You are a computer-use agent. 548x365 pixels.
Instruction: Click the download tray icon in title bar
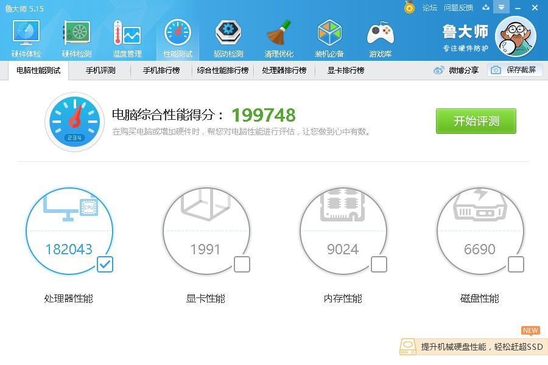tap(486, 7)
